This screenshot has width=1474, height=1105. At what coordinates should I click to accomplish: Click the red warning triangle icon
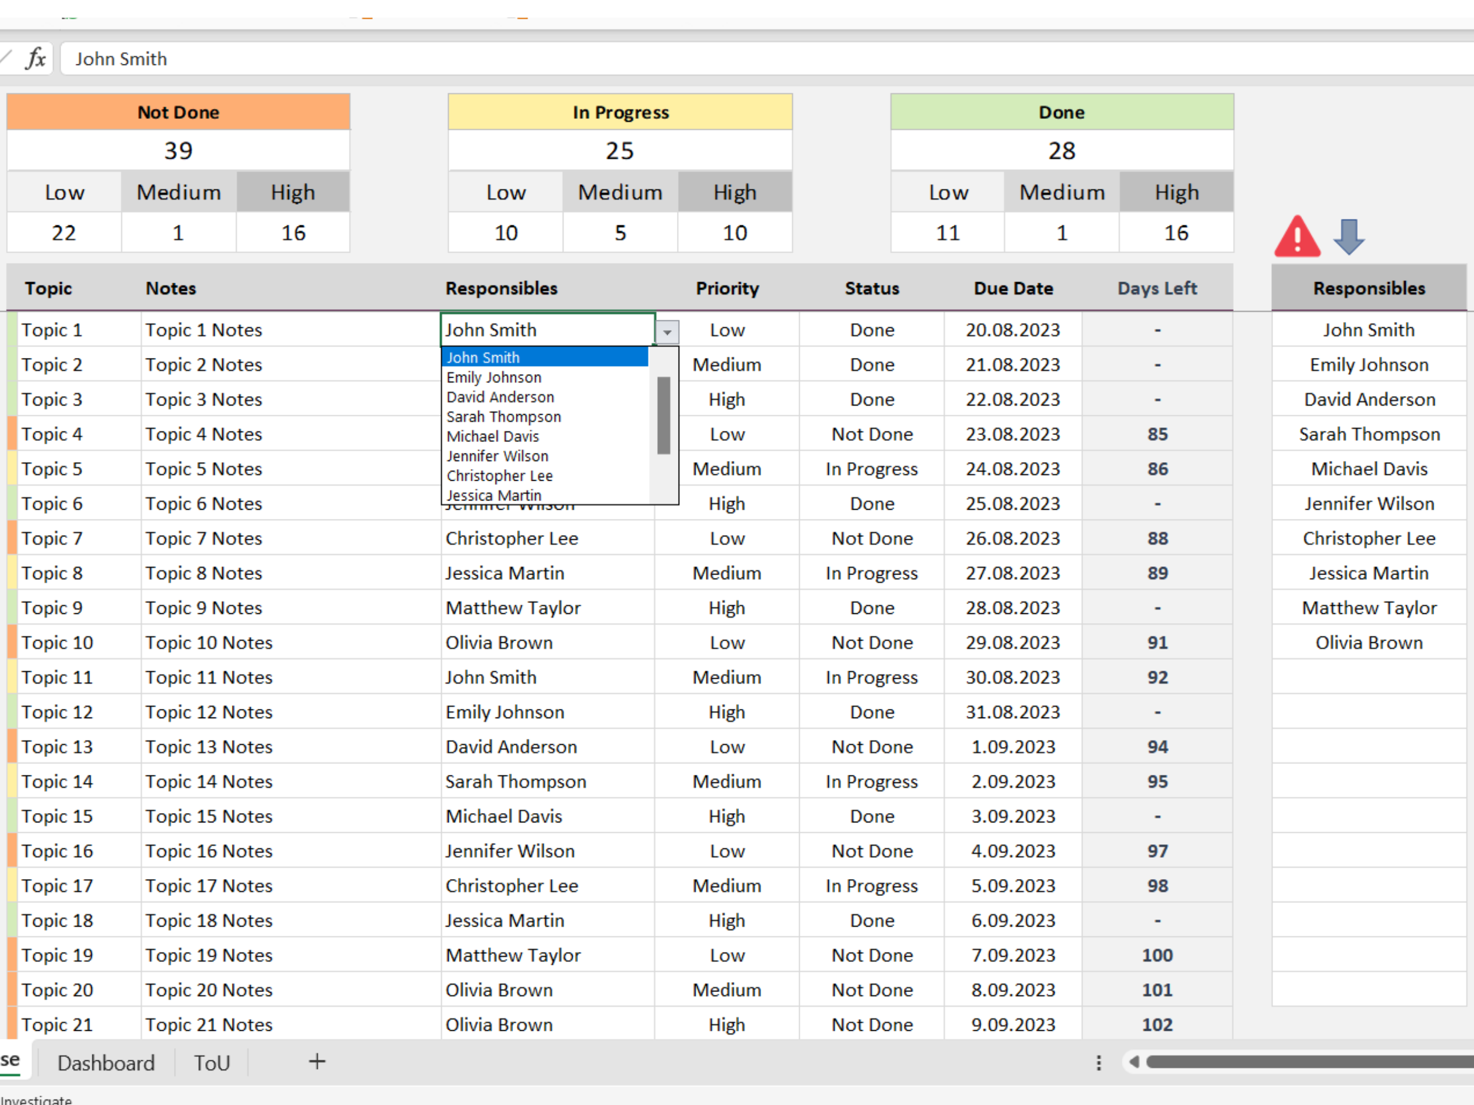click(x=1297, y=236)
